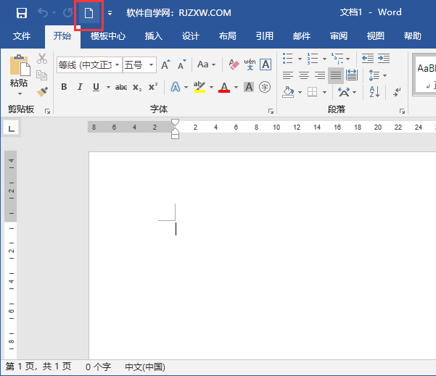This screenshot has width=436, height=376.
Task: Switch to the 模板中心 tab
Action: [108, 36]
